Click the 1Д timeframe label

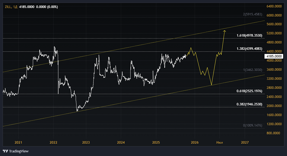point(15,7)
